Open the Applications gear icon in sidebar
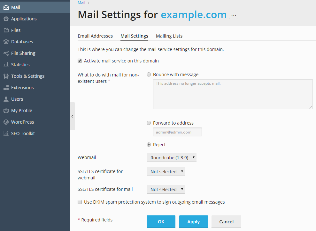Viewport: 316px width, 231px height. 6,19
